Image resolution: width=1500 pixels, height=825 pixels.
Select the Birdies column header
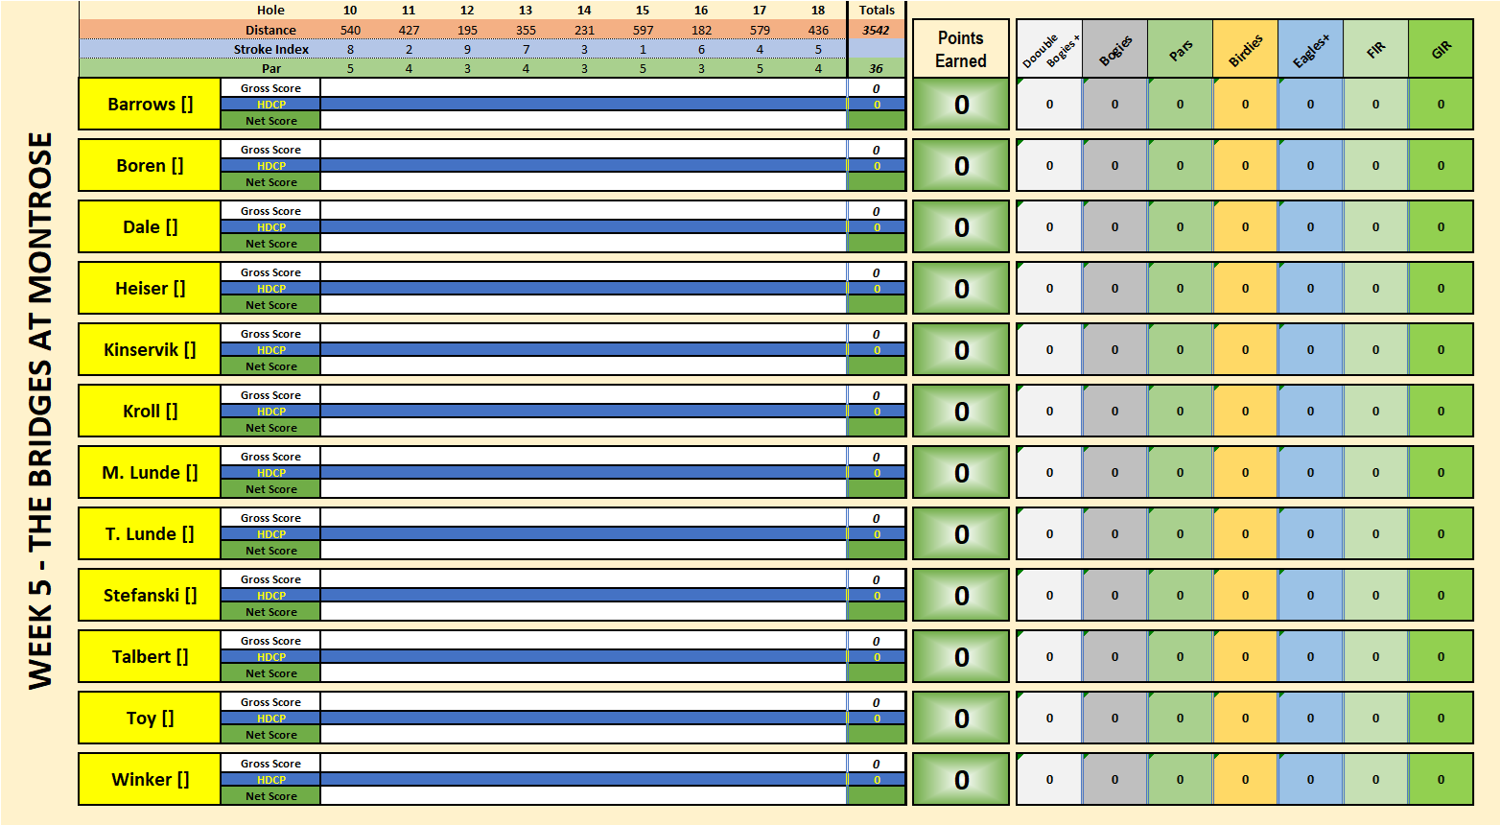click(x=1245, y=49)
